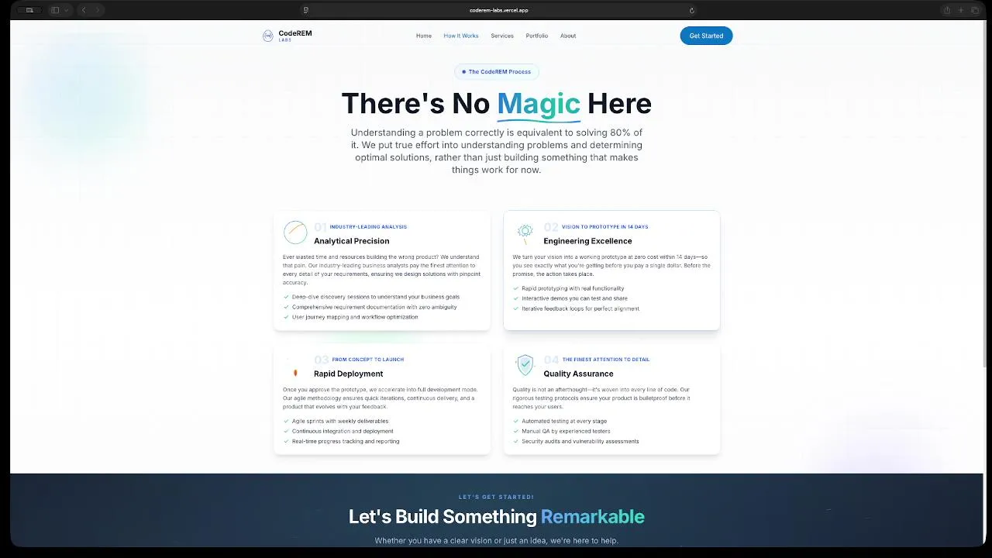Viewport: 992px width, 558px height.
Task: Click 'Security audits and vulnerability assessments' text
Action: pyautogui.click(x=580, y=441)
